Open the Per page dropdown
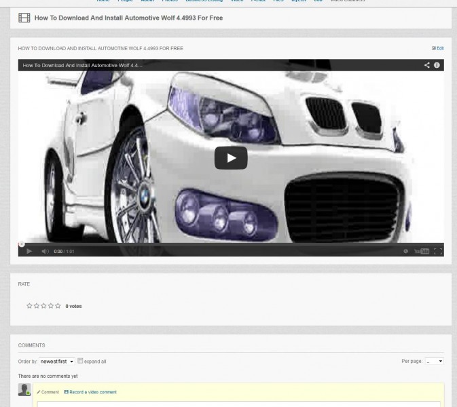The width and height of the screenshot is (457, 407). click(435, 361)
